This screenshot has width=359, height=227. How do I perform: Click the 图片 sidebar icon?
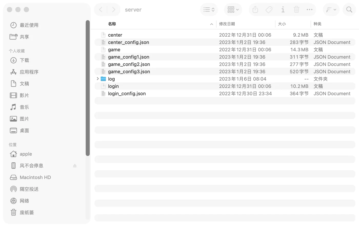coord(13,119)
